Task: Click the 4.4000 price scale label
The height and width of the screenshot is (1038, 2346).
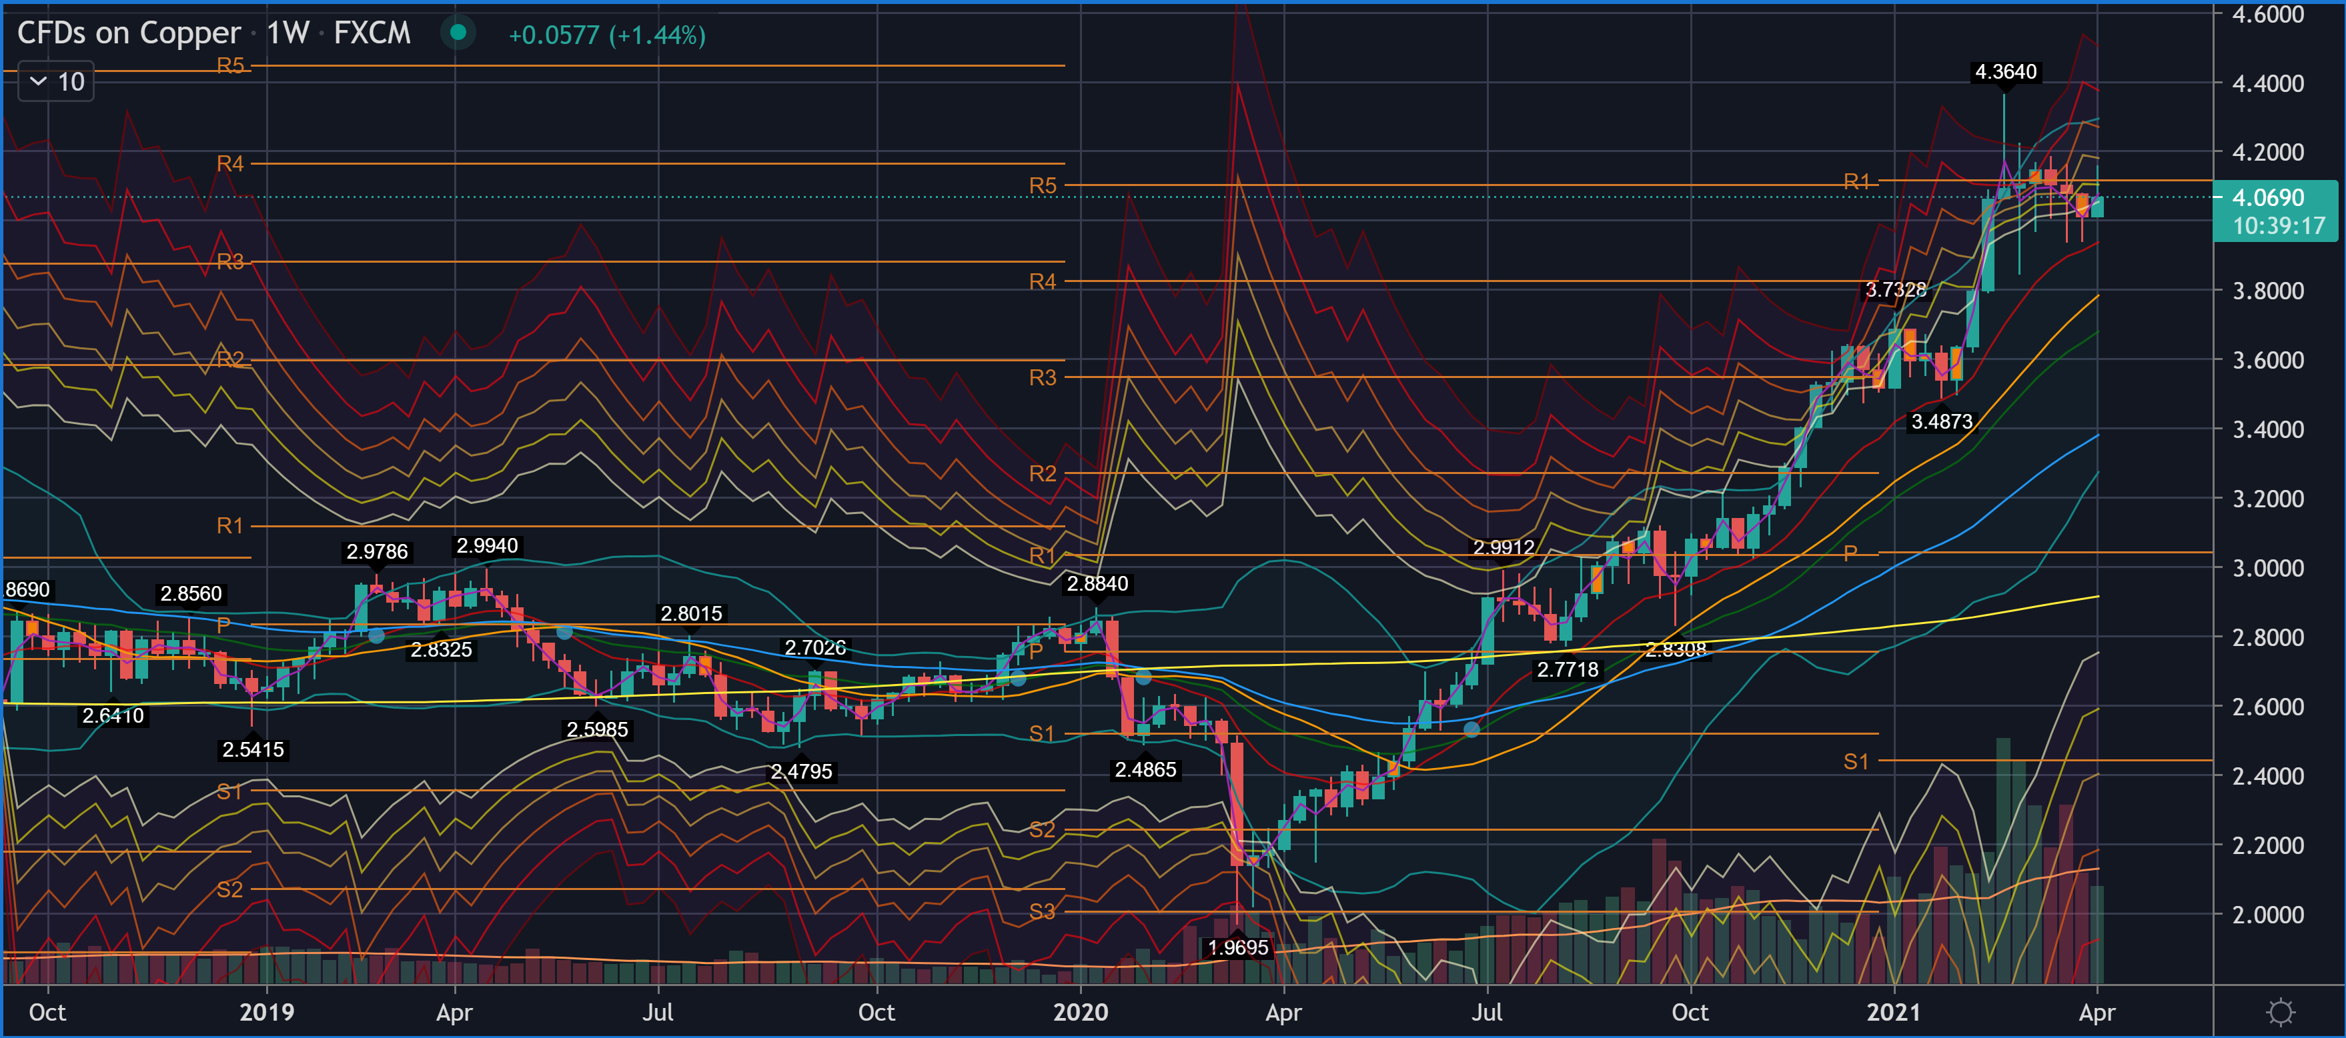Action: 2268,84
